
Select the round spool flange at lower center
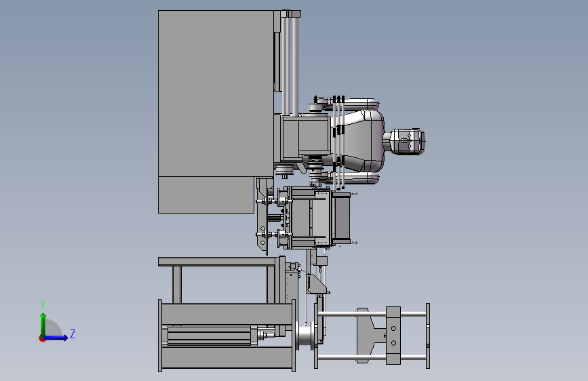[x=305, y=336]
